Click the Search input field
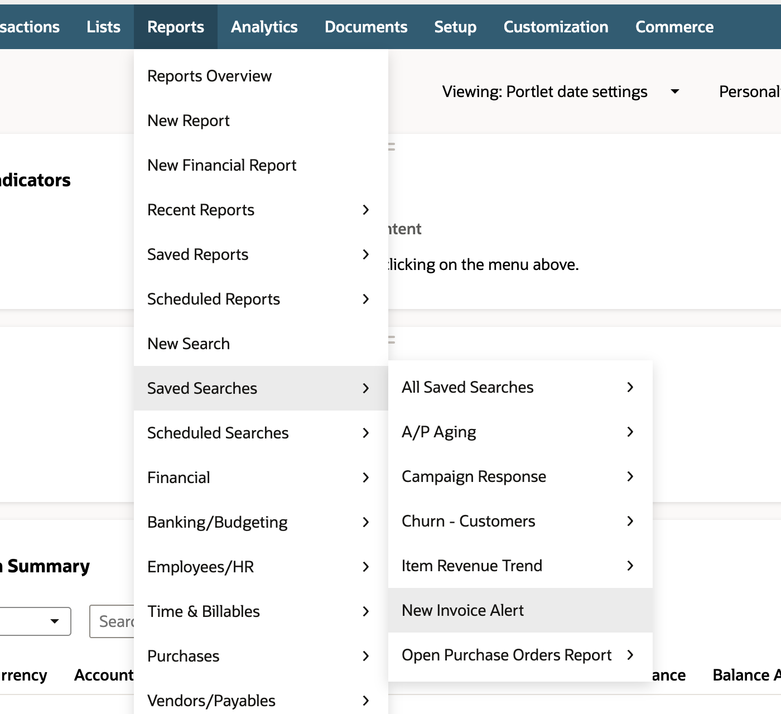Image resolution: width=781 pixels, height=714 pixels. point(112,621)
